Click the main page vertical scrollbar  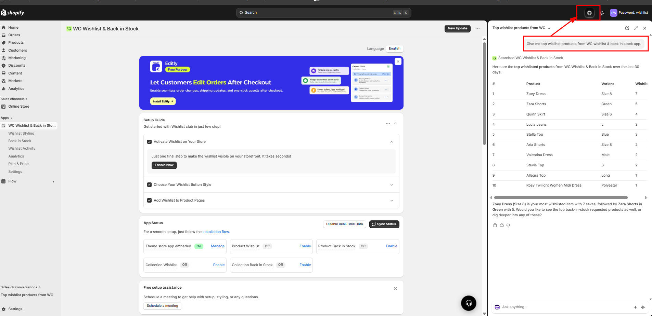(x=484, y=94)
